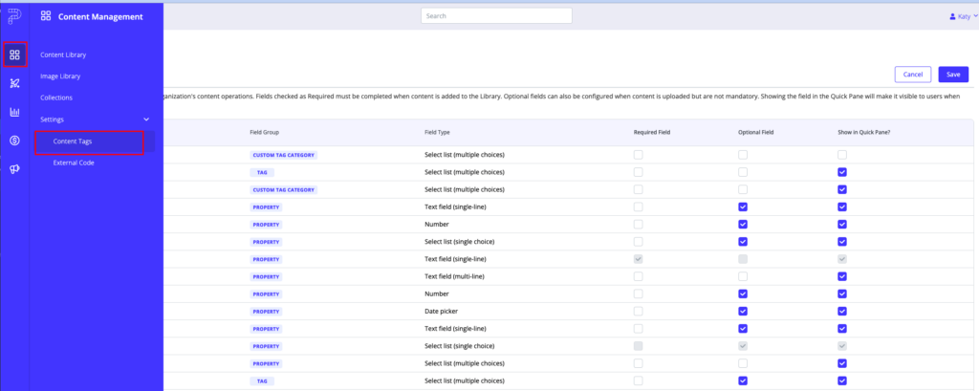Open Collections in the menu
Image resolution: width=979 pixels, height=391 pixels.
[56, 98]
